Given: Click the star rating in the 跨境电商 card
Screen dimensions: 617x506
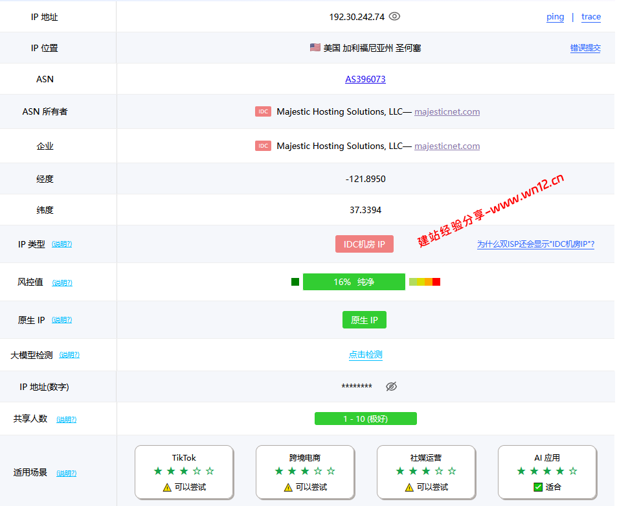Looking at the screenshot, I should click(305, 471).
